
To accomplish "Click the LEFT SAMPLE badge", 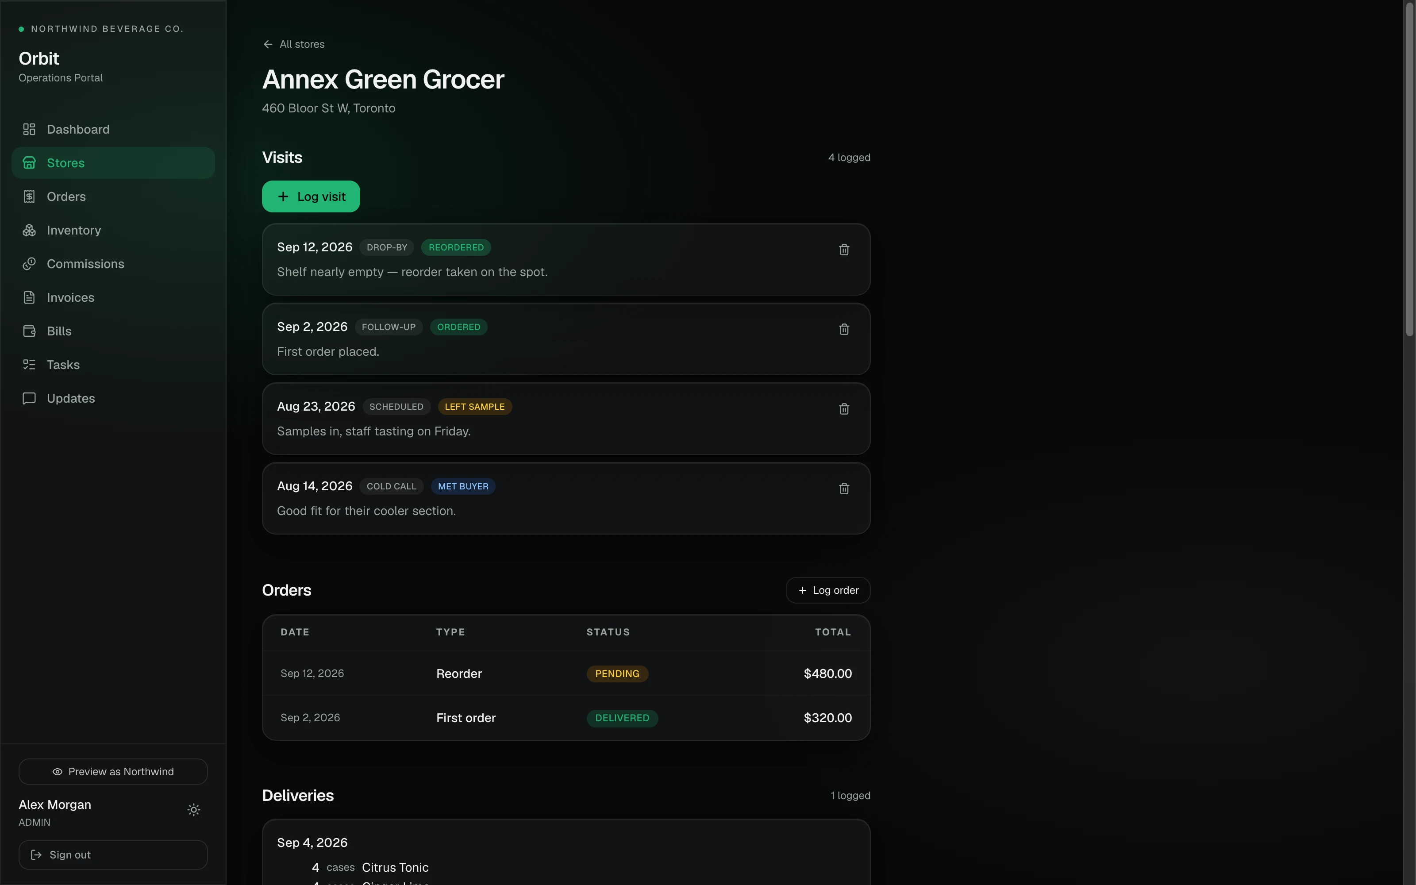I will 474,407.
